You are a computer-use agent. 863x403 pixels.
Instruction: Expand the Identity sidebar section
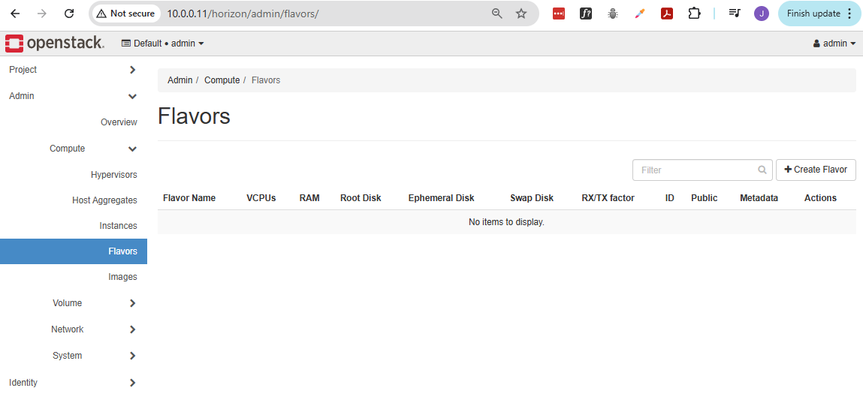point(73,383)
